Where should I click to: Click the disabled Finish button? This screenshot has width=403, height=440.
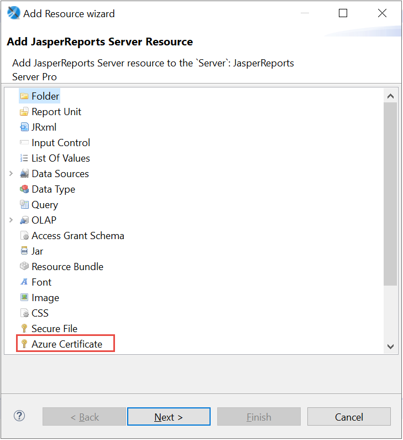pyautogui.click(x=259, y=417)
